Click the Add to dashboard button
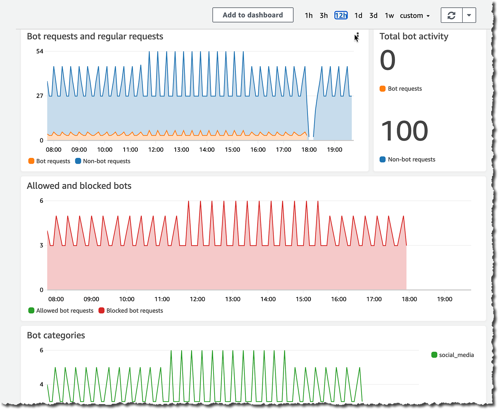The height and width of the screenshot is (410, 499). point(252,15)
